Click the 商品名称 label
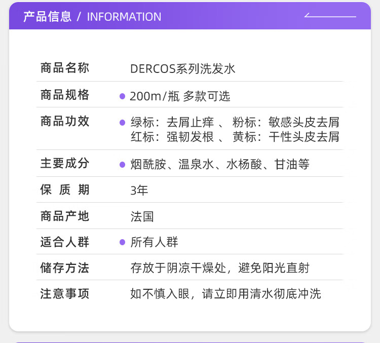 coord(65,68)
